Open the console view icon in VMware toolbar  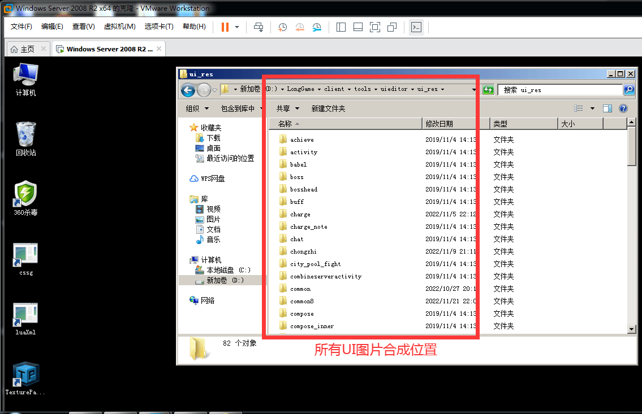(x=416, y=27)
